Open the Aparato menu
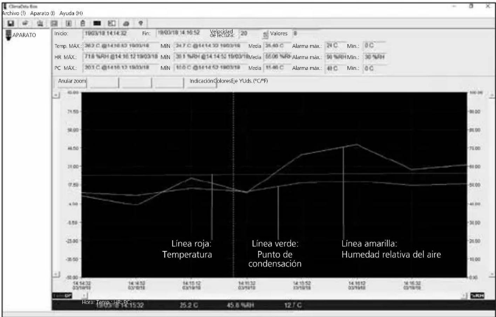The width and height of the screenshot is (496, 317). 42,13
